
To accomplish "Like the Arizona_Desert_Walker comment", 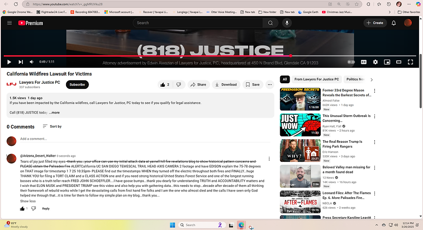I will 22,209.
